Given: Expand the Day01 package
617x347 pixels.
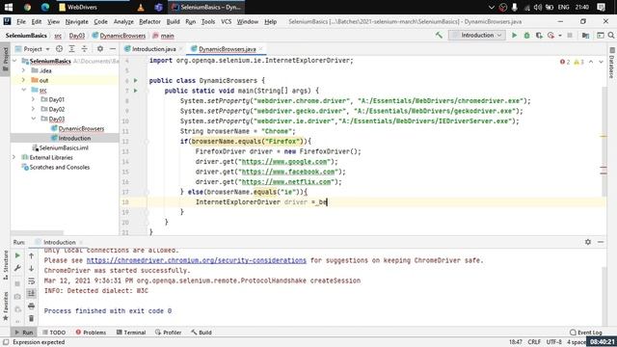Looking at the screenshot, I should point(34,99).
